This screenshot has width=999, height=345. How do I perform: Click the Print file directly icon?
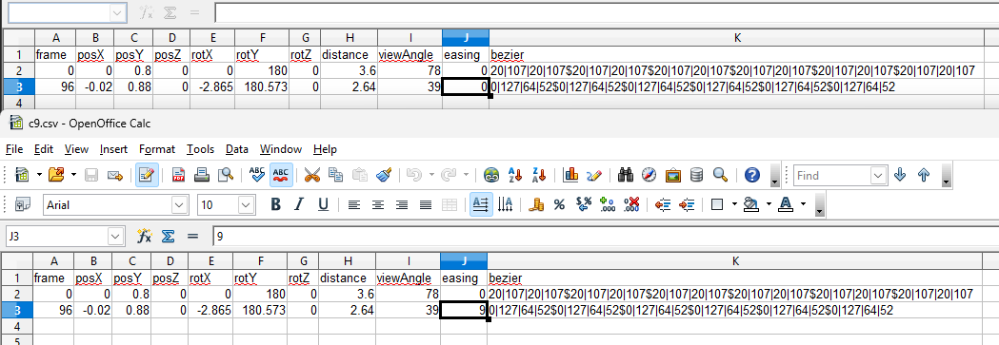(x=202, y=175)
